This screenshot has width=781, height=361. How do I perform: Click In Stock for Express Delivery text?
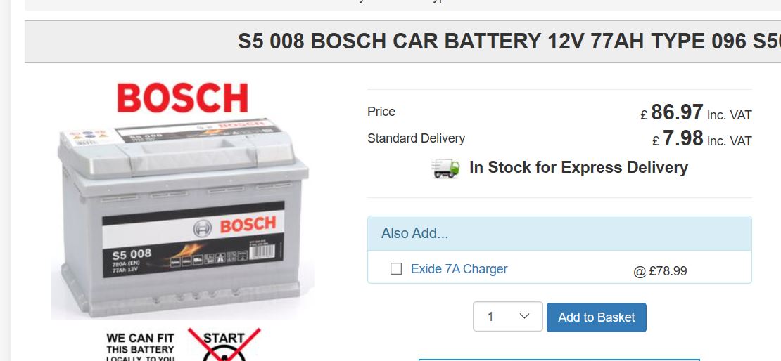pos(578,168)
